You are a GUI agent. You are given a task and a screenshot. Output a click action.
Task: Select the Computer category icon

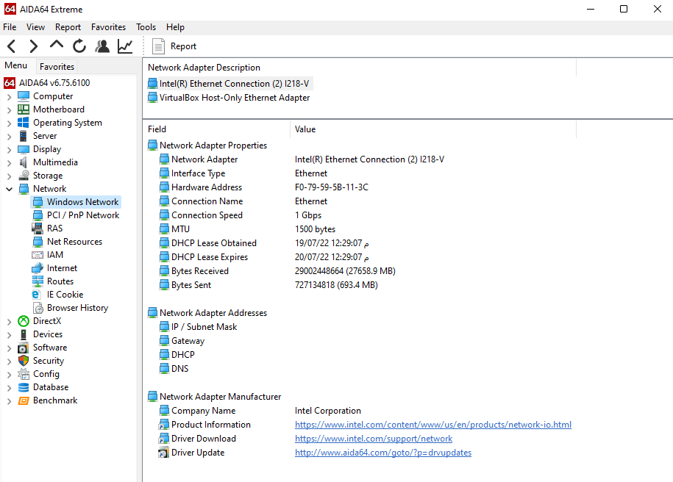pos(24,96)
